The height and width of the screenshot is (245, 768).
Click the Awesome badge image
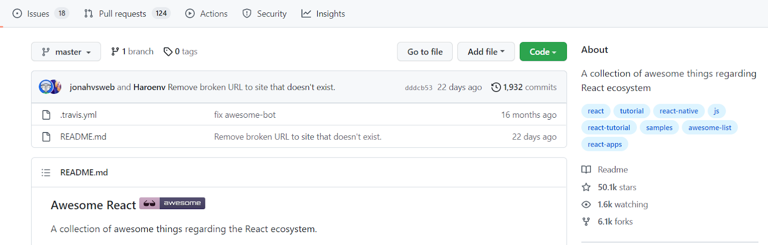[x=172, y=203]
